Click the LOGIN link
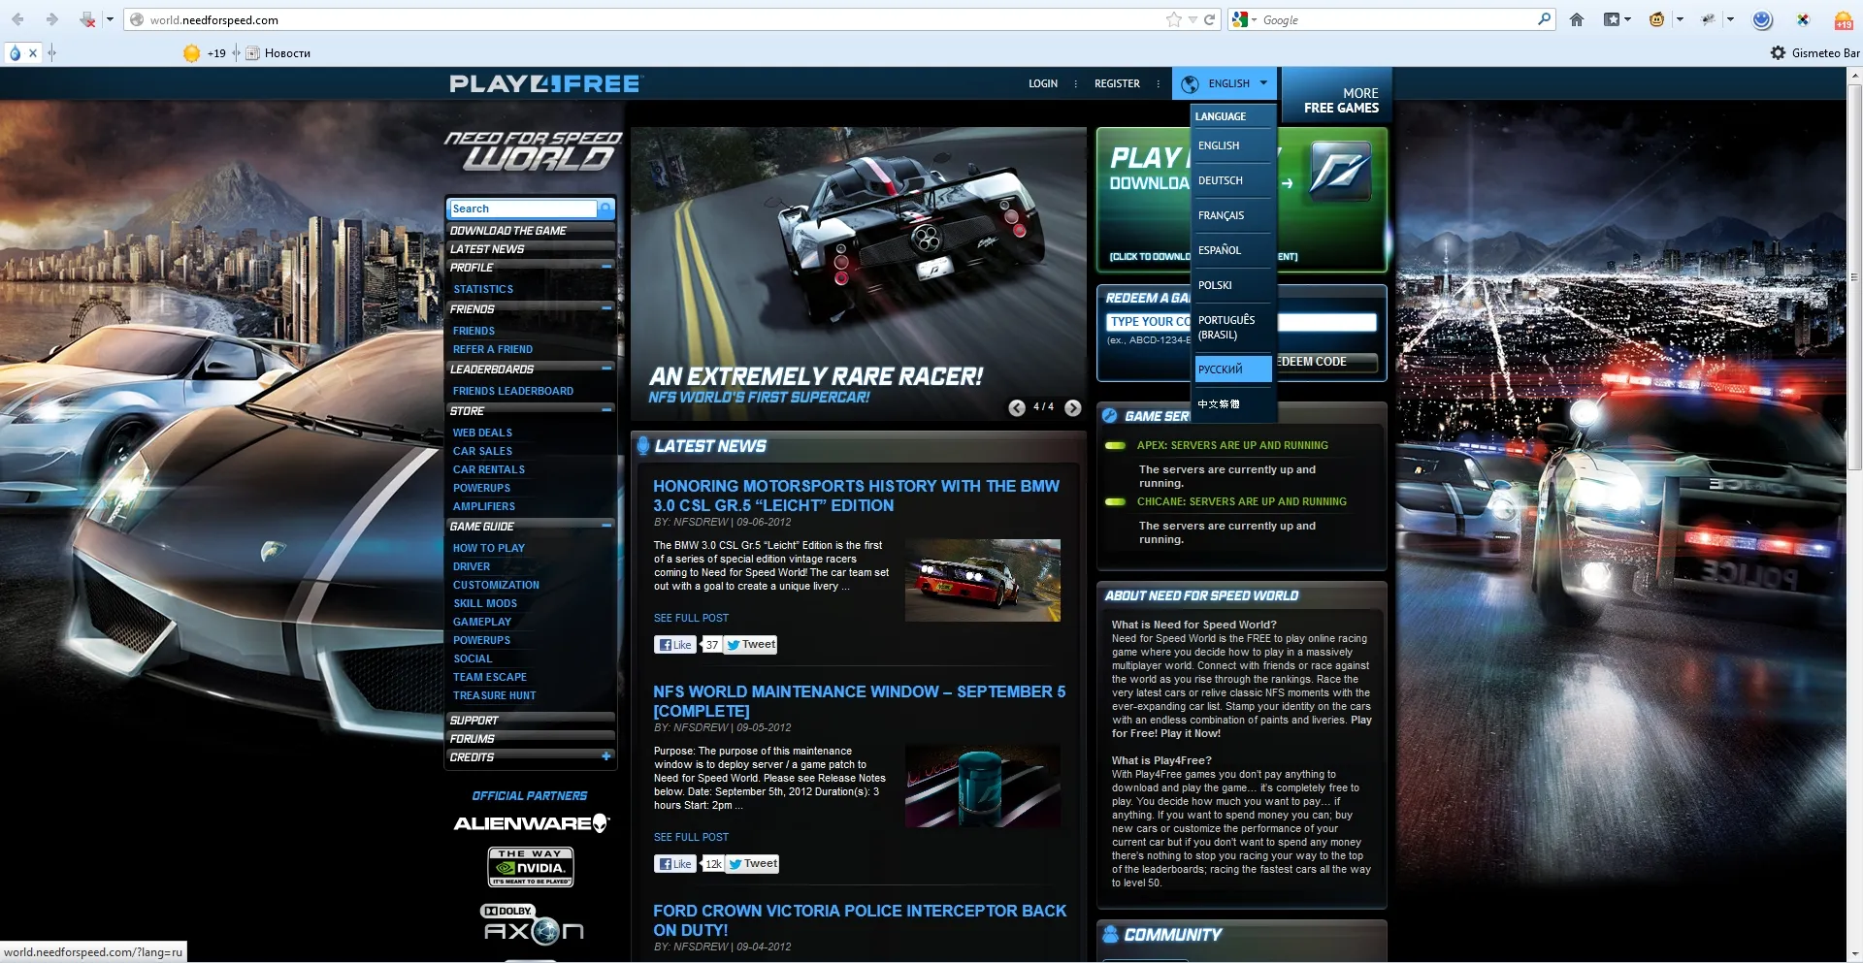Screen dimensions: 1863x963 click(1043, 83)
